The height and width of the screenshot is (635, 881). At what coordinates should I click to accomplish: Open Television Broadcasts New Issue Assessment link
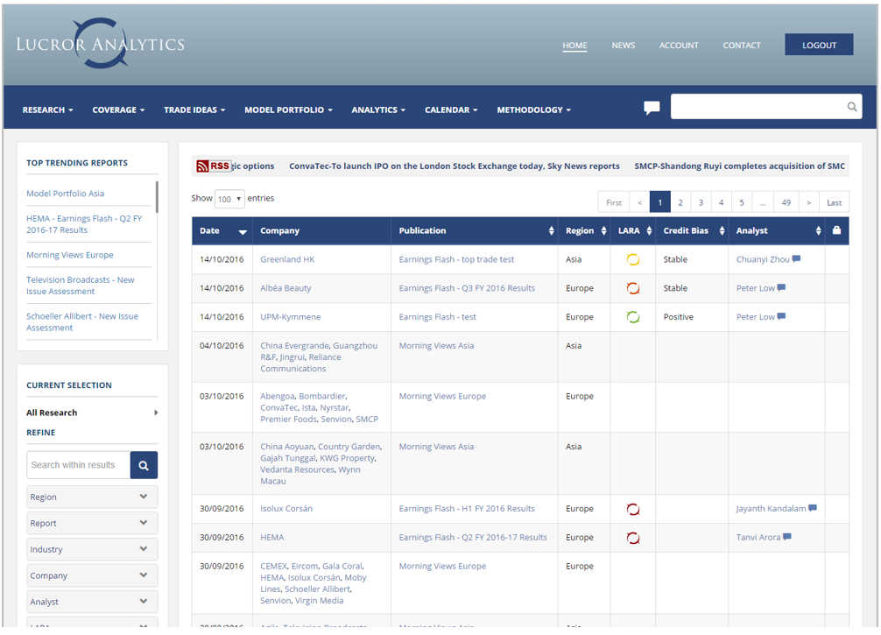(x=81, y=286)
